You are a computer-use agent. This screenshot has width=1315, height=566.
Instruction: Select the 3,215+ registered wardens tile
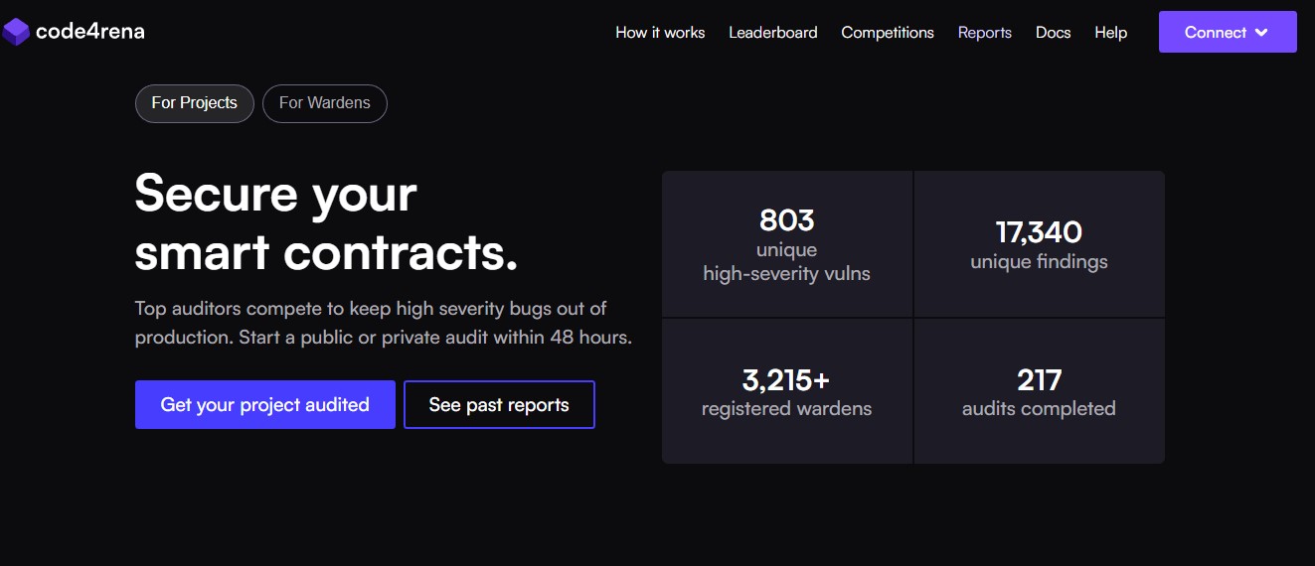click(786, 391)
